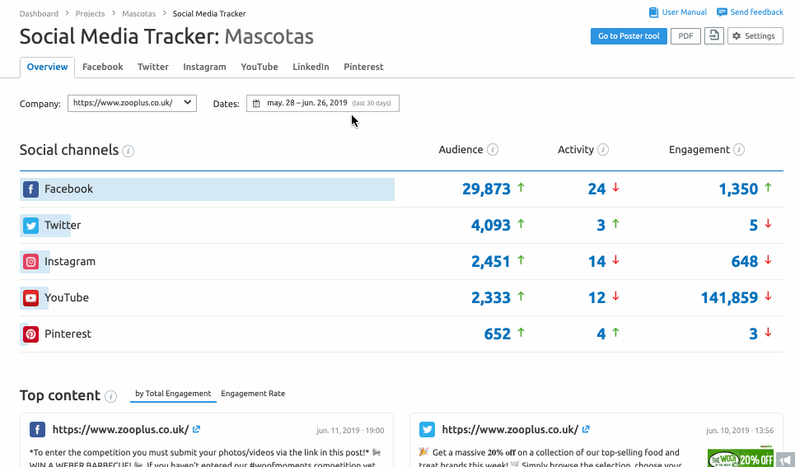This screenshot has height=467, width=795.
Task: Open the Dates range picker
Action: point(322,103)
